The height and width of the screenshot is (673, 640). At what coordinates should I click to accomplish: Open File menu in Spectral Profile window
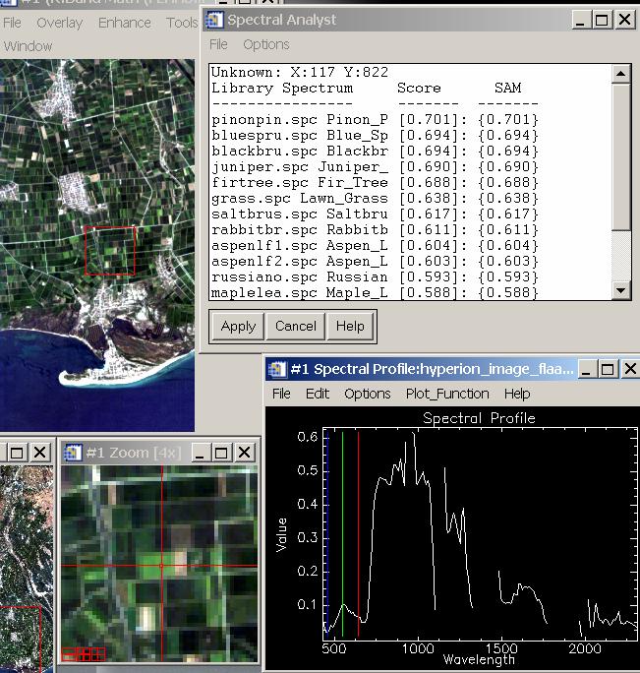click(x=281, y=394)
